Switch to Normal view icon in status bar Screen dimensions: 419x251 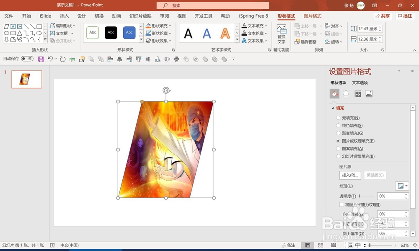tap(308, 245)
